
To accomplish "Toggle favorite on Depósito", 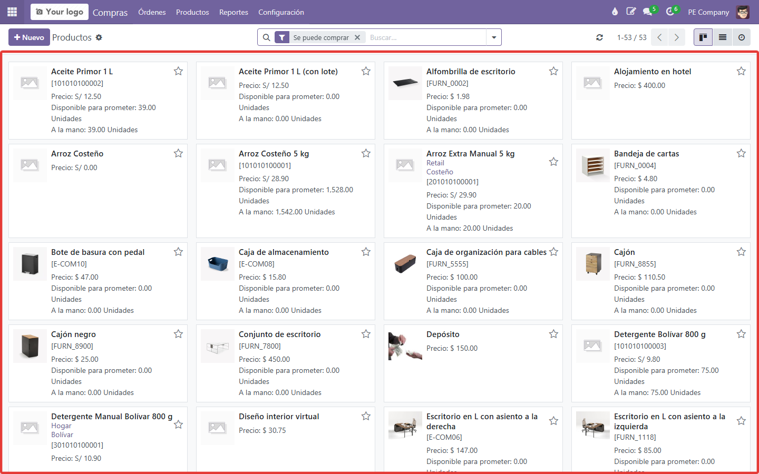I will click(x=553, y=334).
